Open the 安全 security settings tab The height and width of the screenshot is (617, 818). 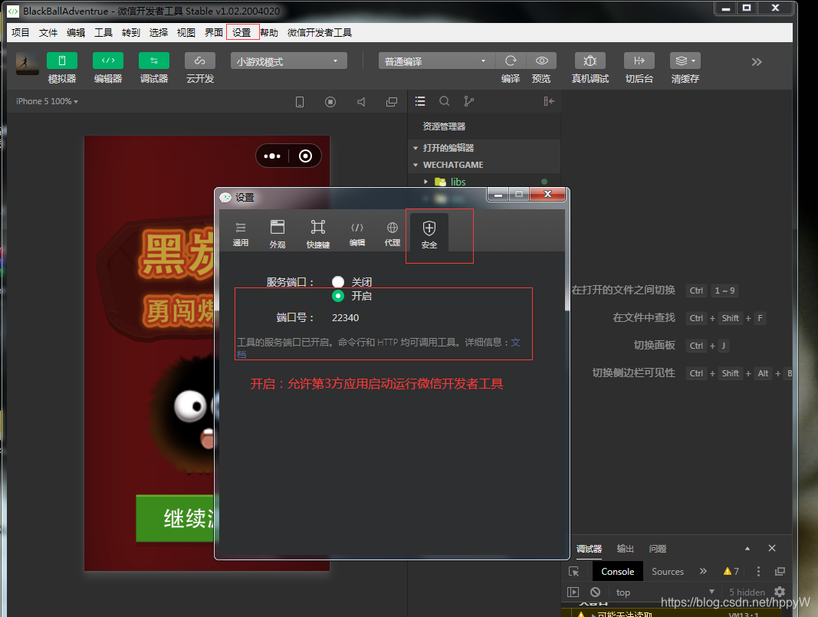pyautogui.click(x=429, y=233)
